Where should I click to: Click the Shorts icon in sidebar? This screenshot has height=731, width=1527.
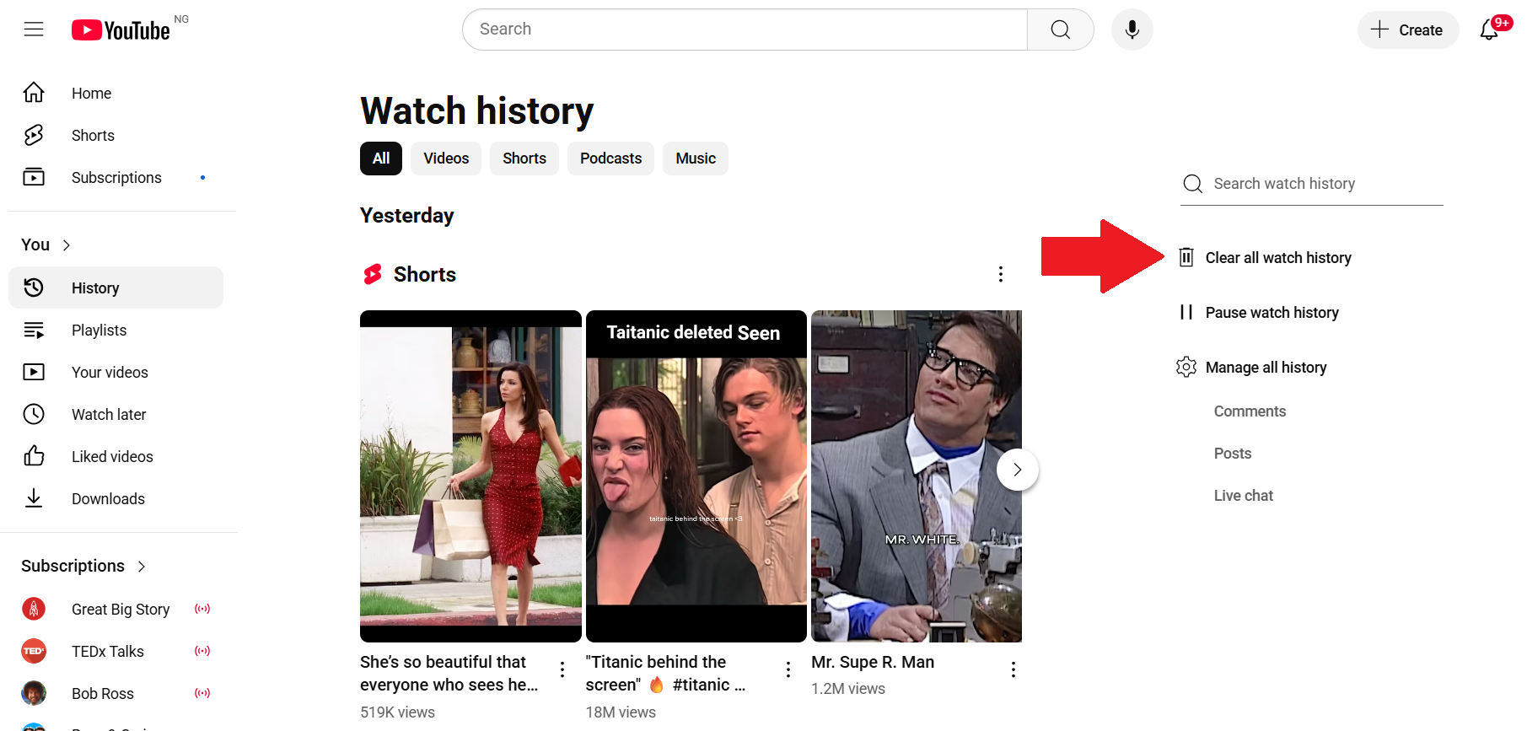tap(34, 135)
